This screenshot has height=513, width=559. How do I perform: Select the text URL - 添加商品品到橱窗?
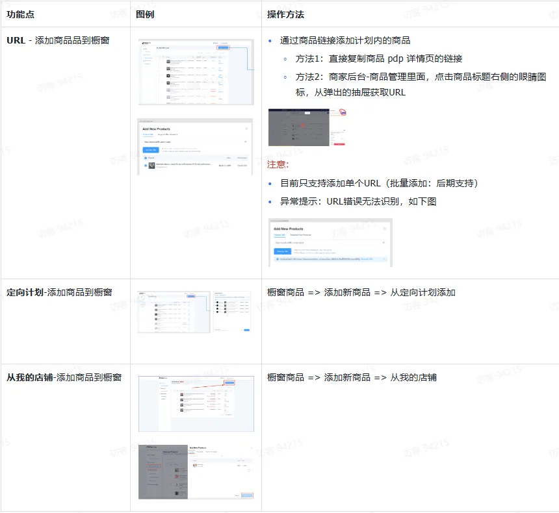(x=58, y=41)
